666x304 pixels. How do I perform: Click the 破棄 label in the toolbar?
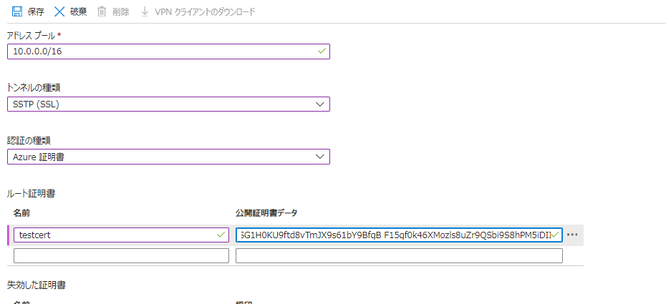click(x=79, y=12)
